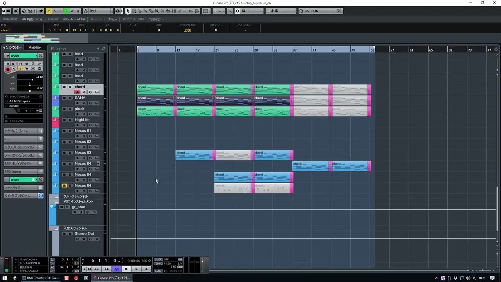Screen dimensions: 501x282
Task: Select the Object Selection arrow tool
Action: tap(128, 11)
